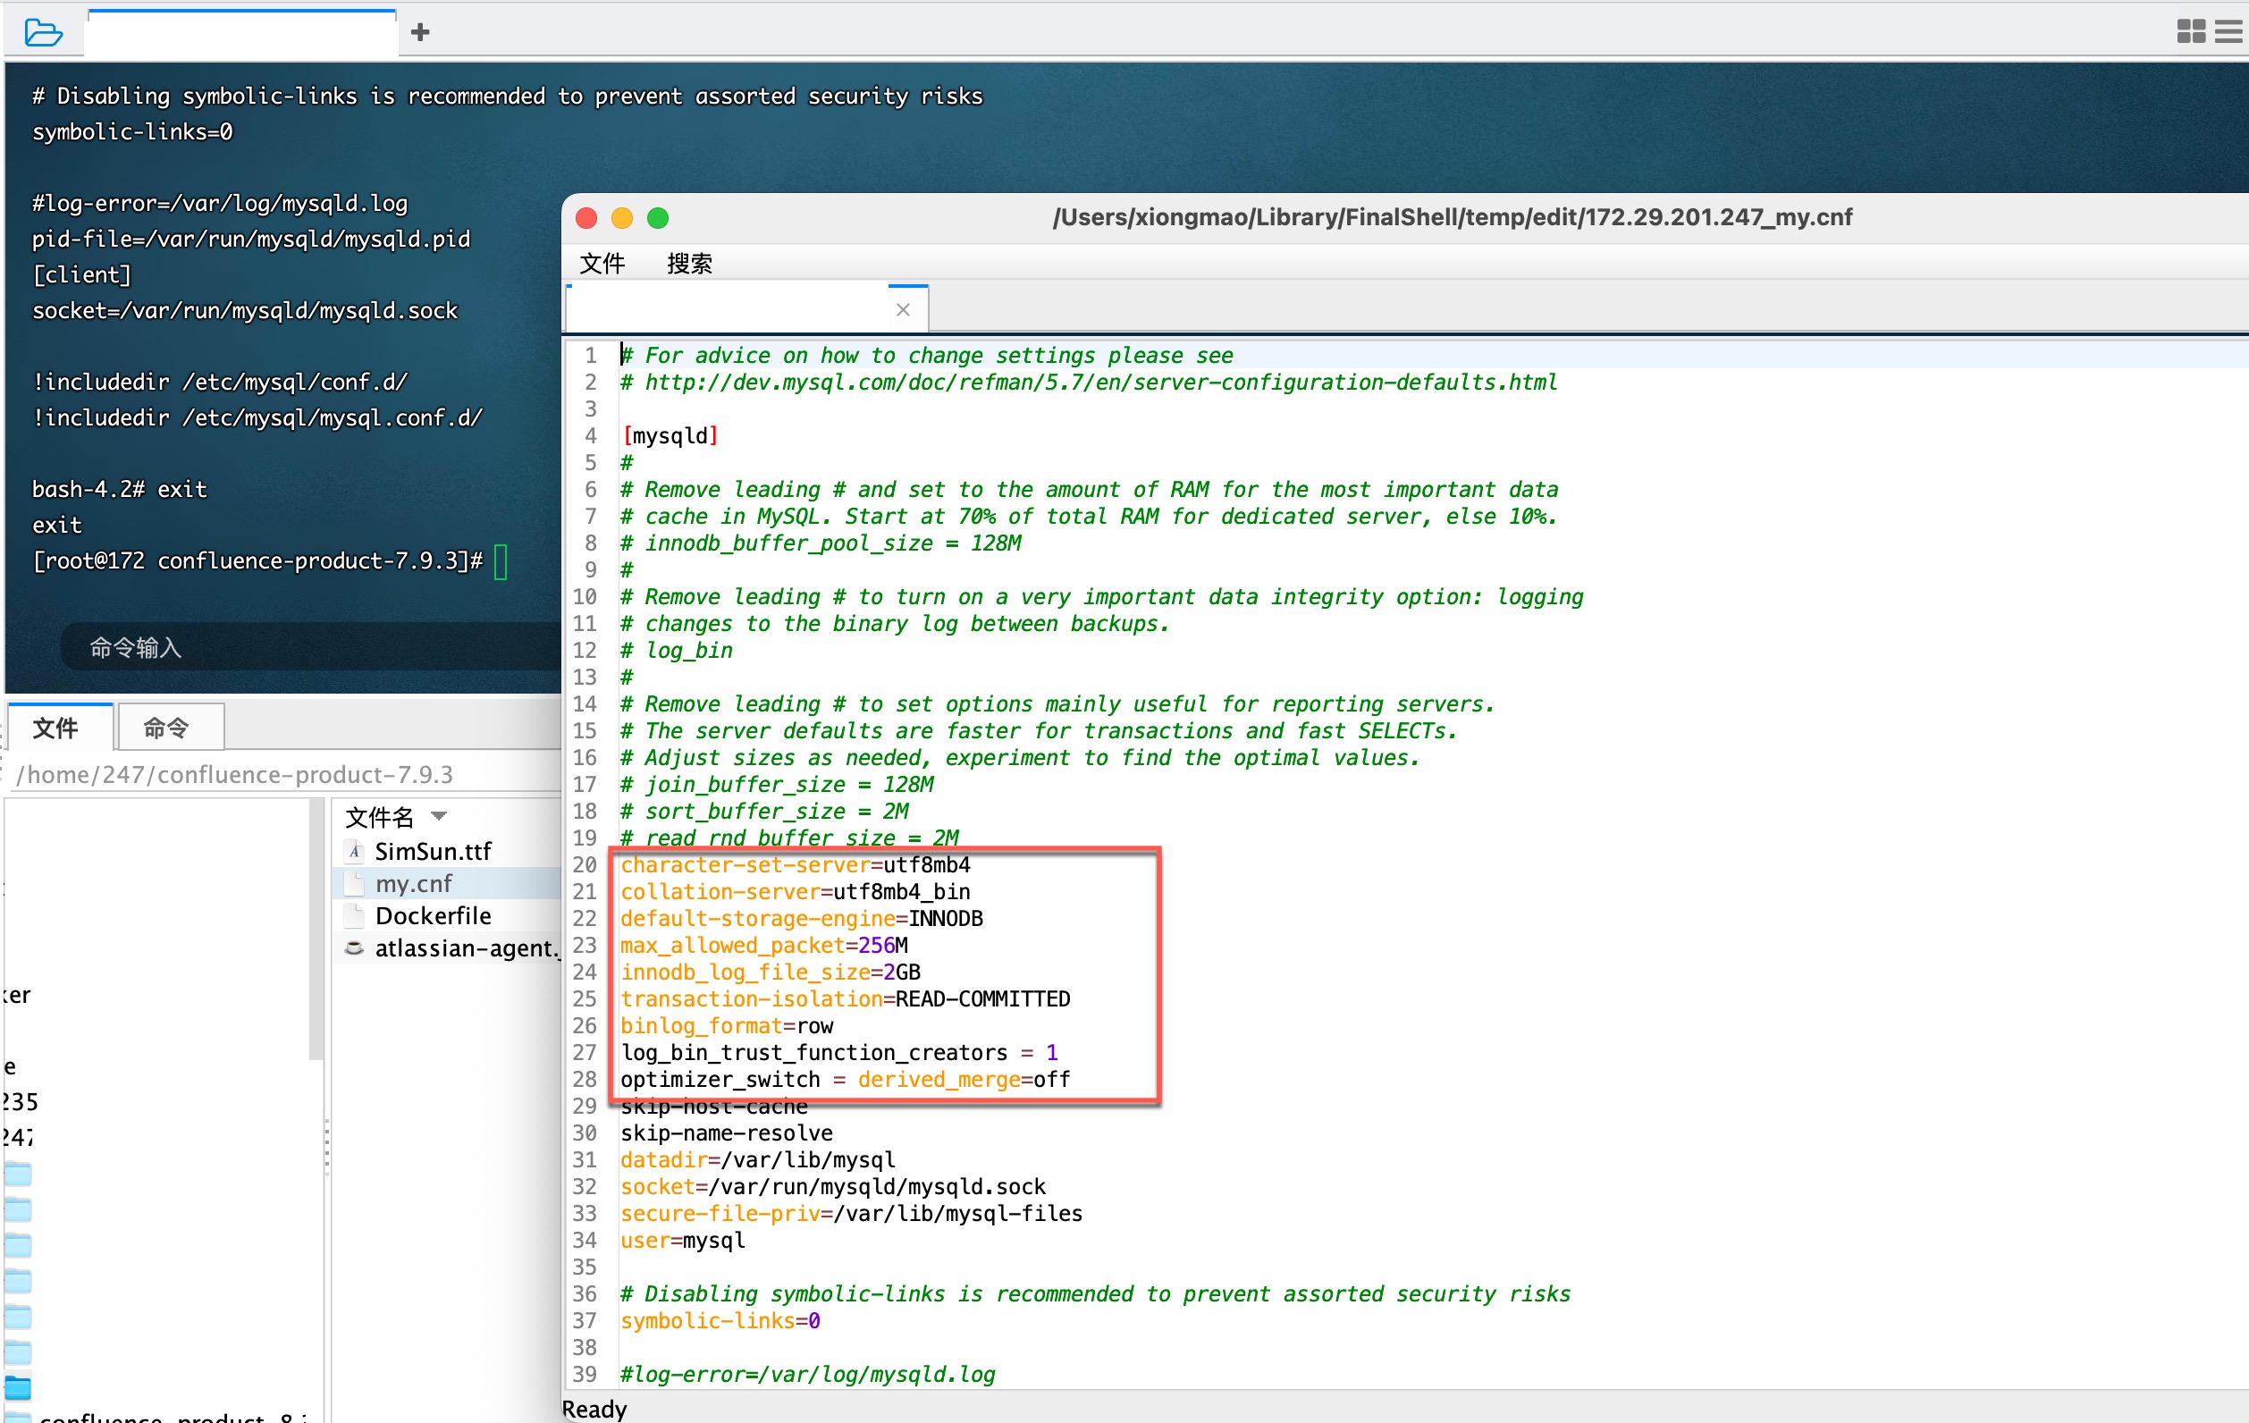Open the hamburger menu icon
This screenshot has width=2249, height=1423.
pyautogui.click(x=2228, y=32)
